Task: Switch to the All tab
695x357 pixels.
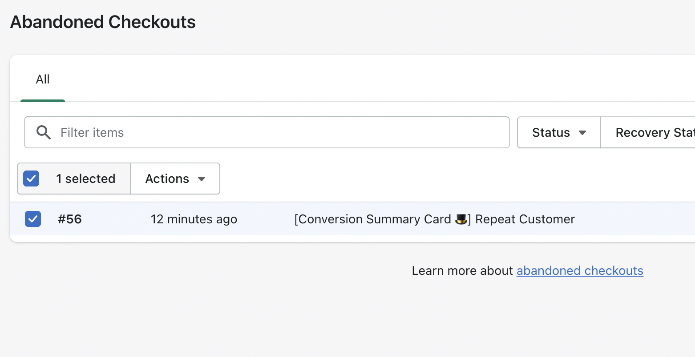Action: point(43,79)
